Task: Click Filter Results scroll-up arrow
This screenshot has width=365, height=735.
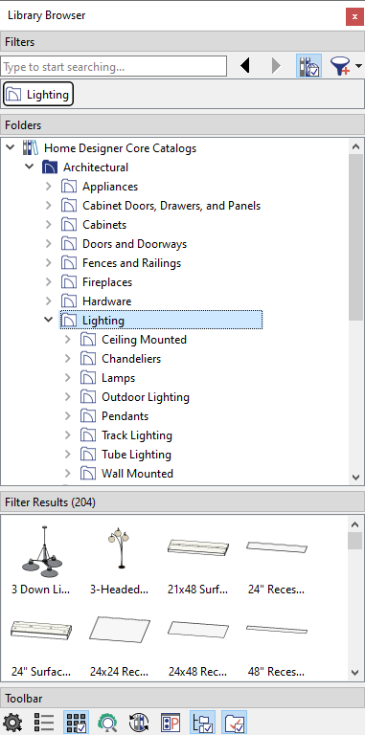Action: click(356, 524)
